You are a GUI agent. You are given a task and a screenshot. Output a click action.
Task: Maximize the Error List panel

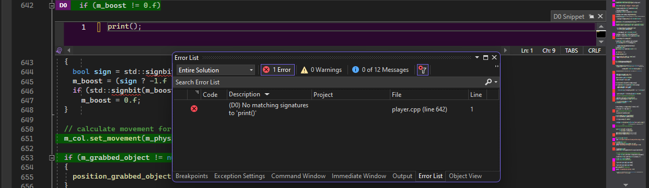point(486,57)
